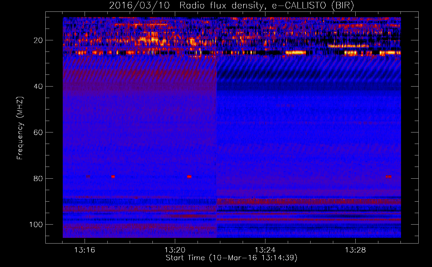Click the 13:24 time tick label

[x=265, y=250]
